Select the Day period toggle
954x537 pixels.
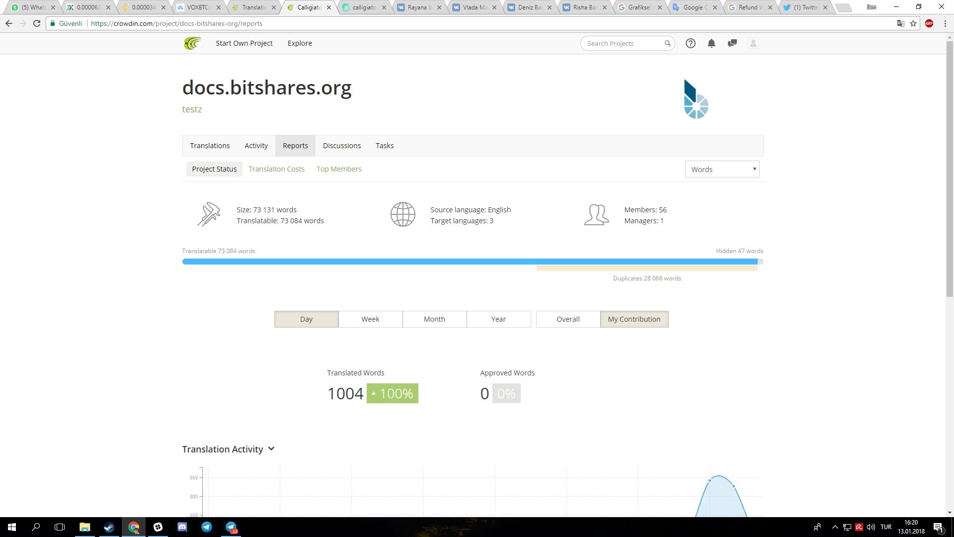pos(307,319)
